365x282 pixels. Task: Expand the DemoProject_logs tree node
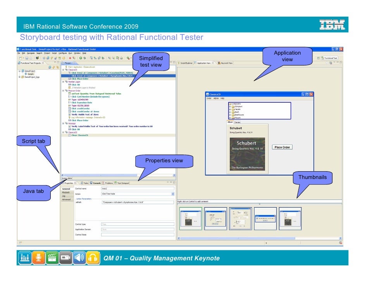[19, 77]
